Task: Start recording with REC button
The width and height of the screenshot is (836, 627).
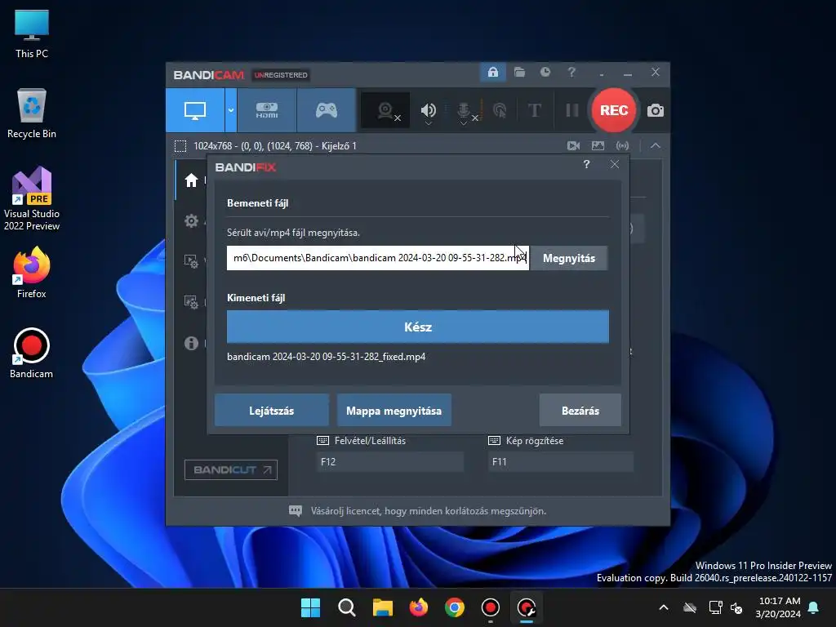Action: point(614,110)
